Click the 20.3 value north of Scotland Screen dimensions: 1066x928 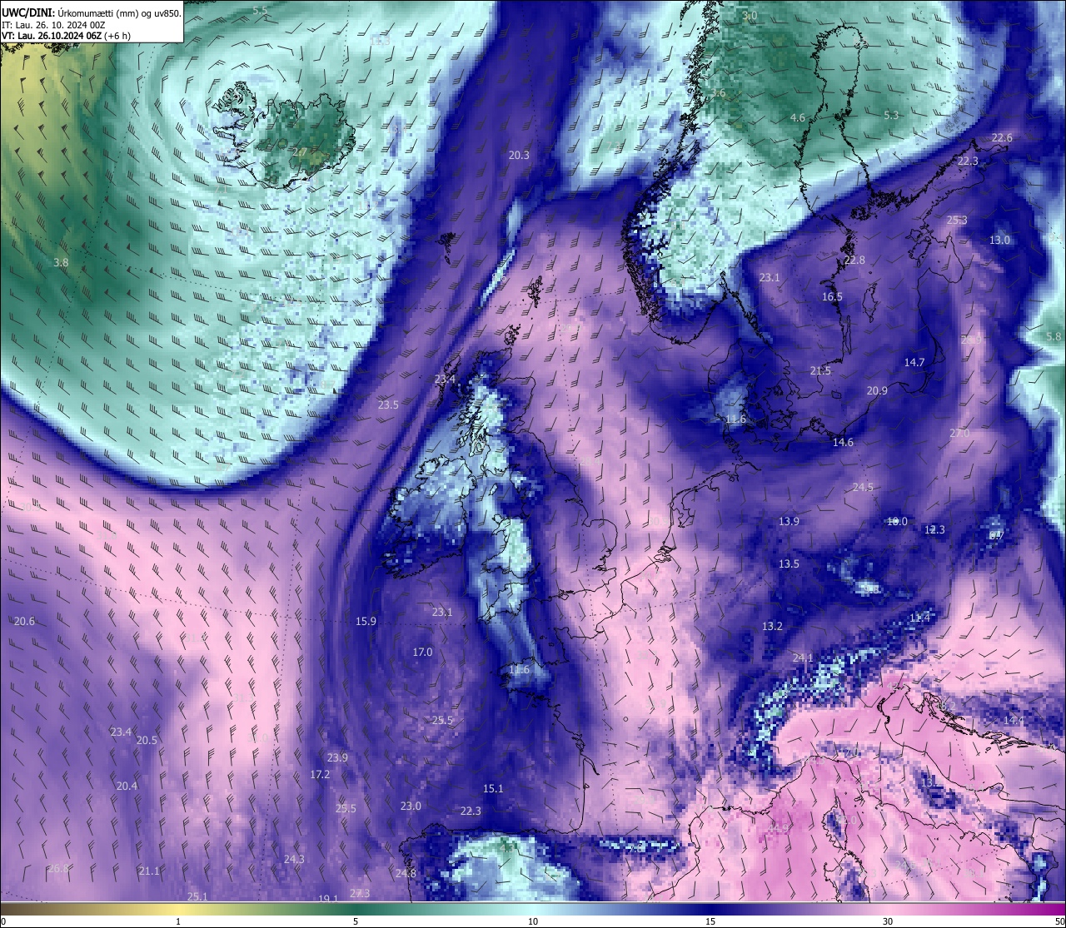click(519, 155)
